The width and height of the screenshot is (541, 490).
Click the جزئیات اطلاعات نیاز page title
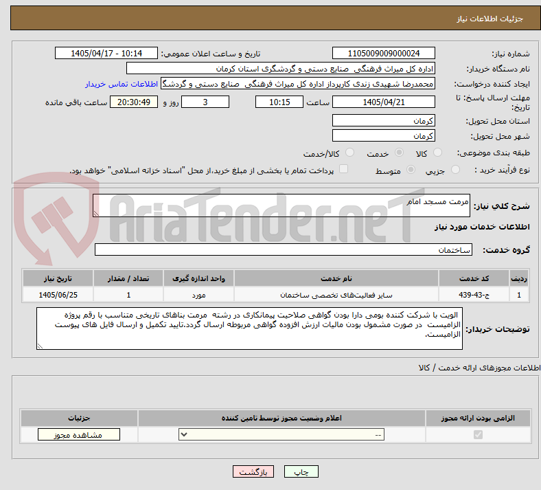pos(490,19)
